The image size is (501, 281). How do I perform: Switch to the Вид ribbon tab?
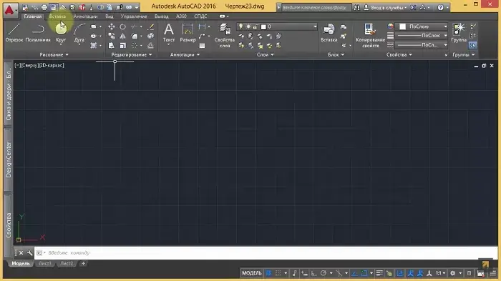pos(110,16)
